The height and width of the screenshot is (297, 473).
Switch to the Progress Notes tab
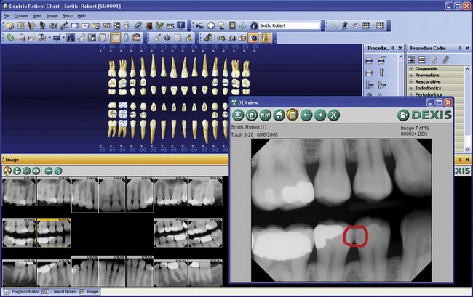[x=21, y=291]
